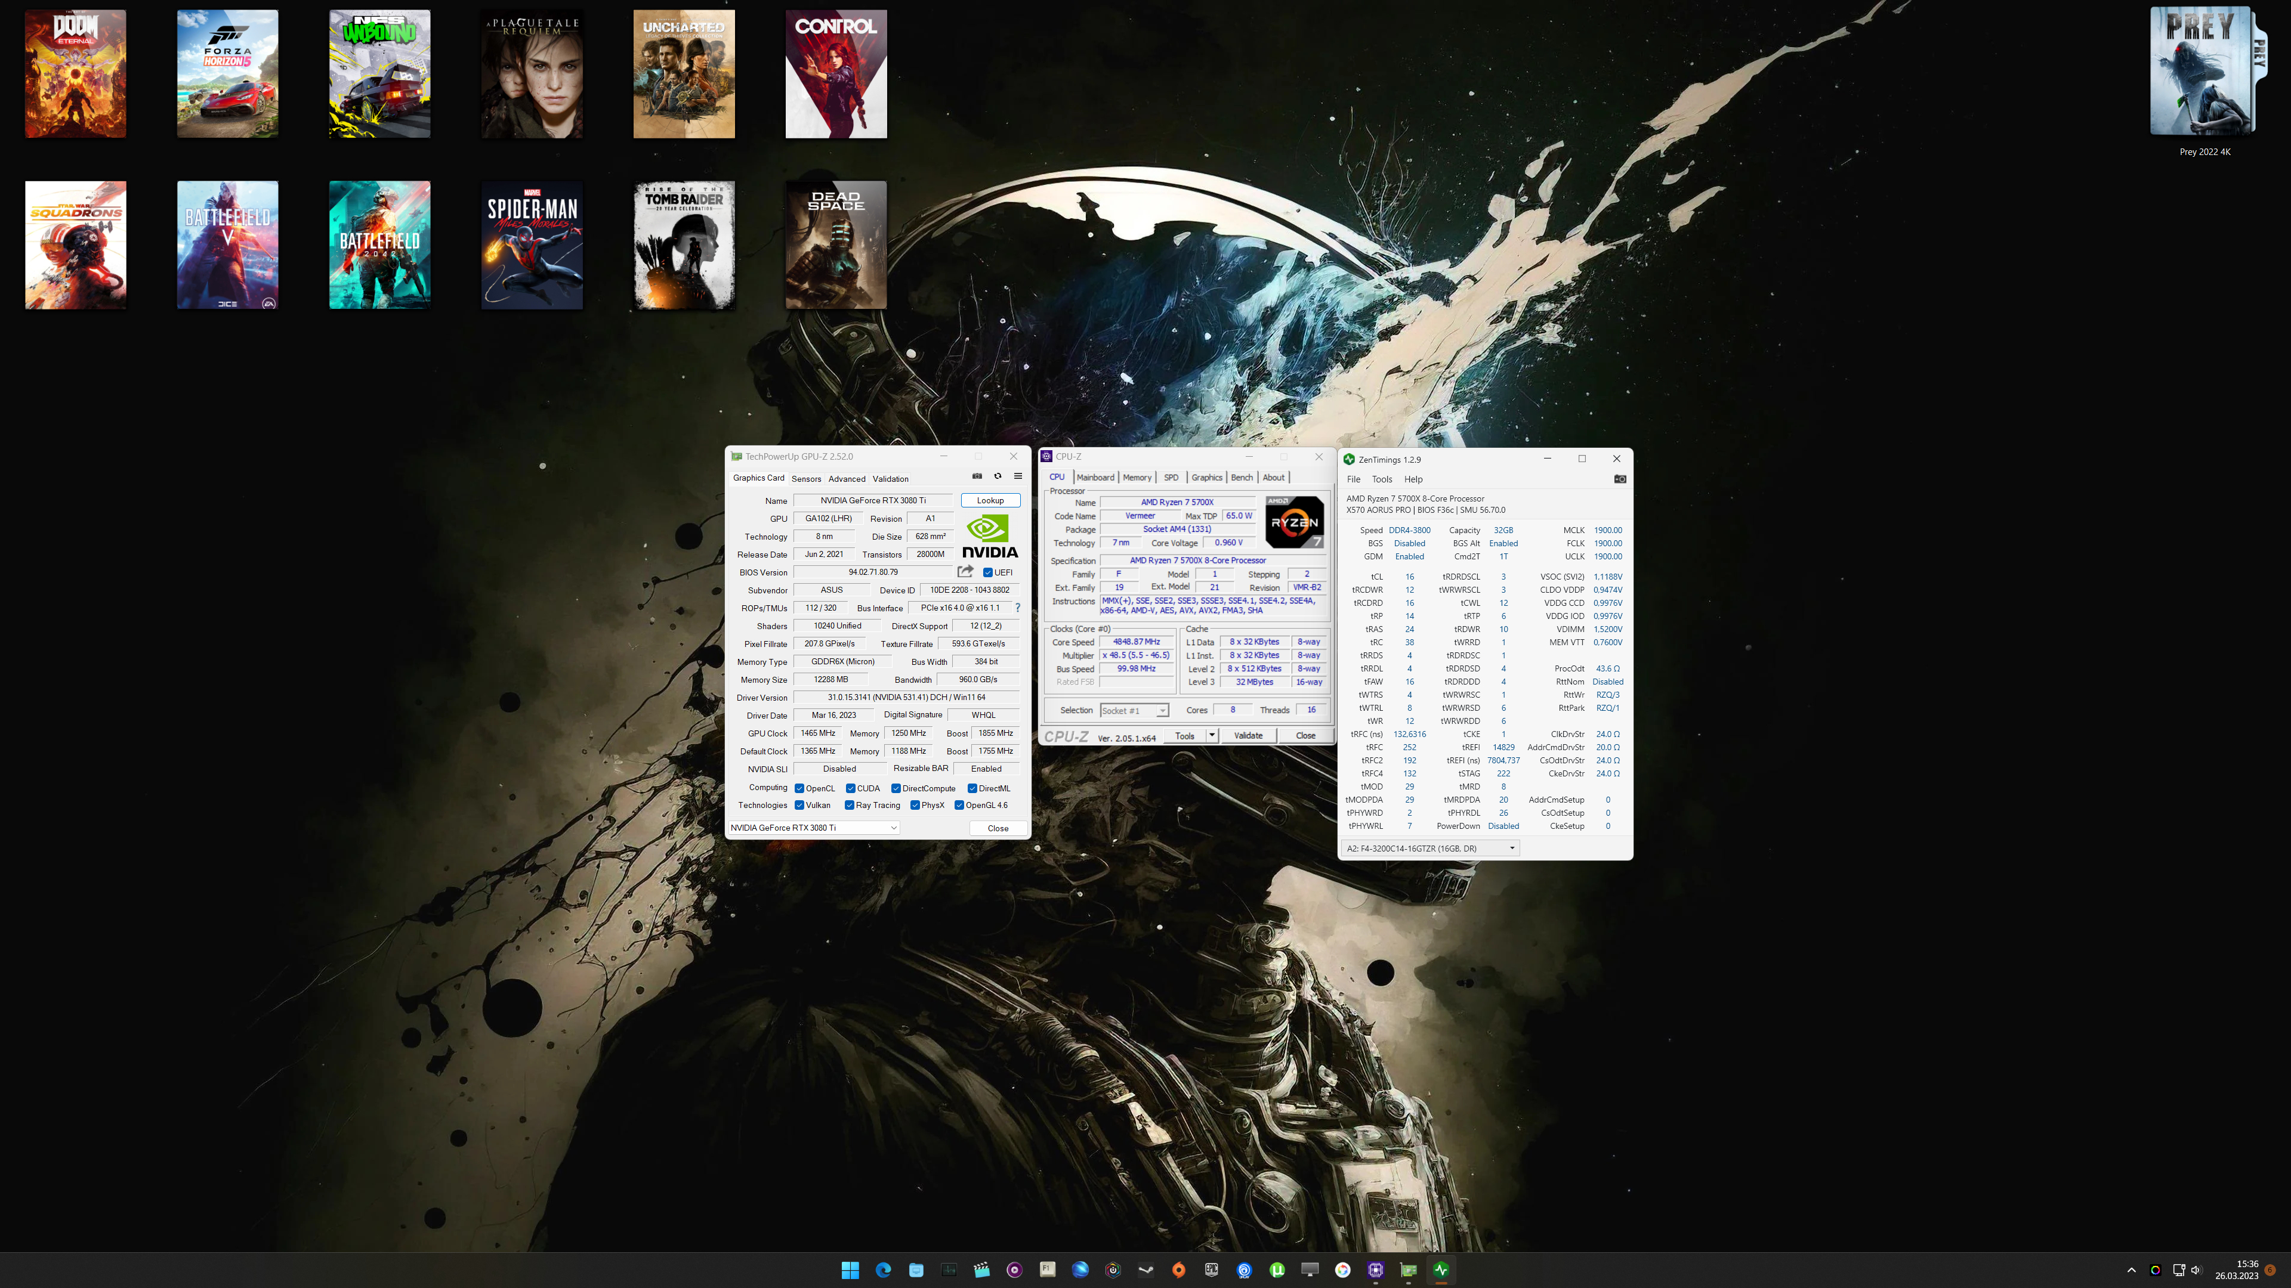Toggle the DirectML checkbox
2291x1288 pixels.
(972, 788)
